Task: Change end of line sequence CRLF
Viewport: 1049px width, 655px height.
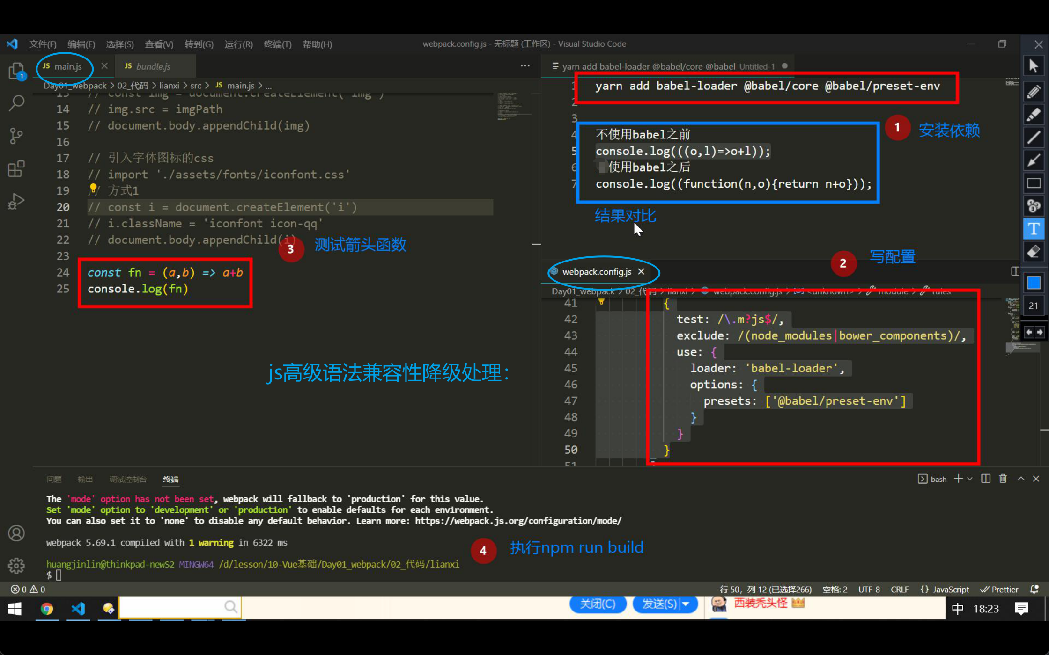Action: [900, 589]
